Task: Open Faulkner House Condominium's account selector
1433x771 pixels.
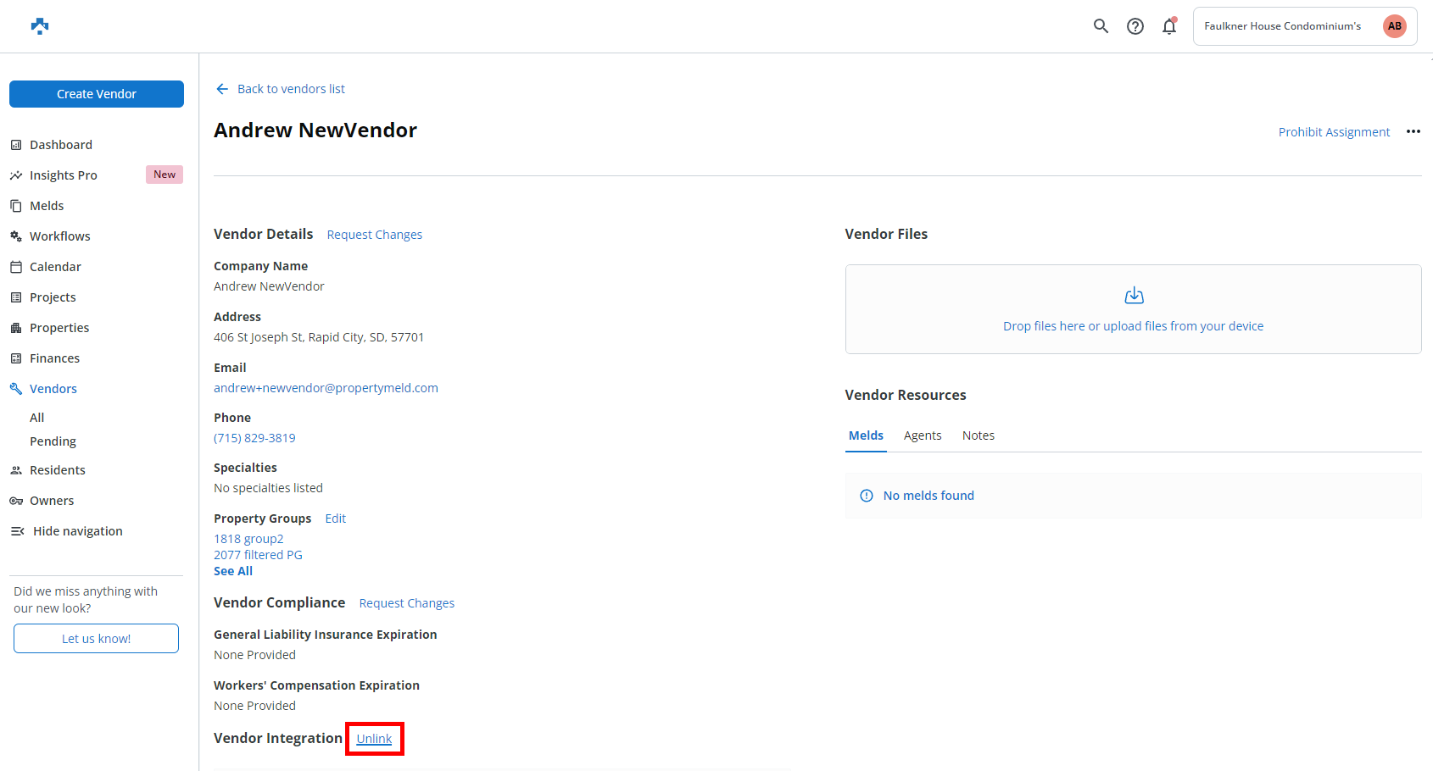Action: tap(1282, 26)
